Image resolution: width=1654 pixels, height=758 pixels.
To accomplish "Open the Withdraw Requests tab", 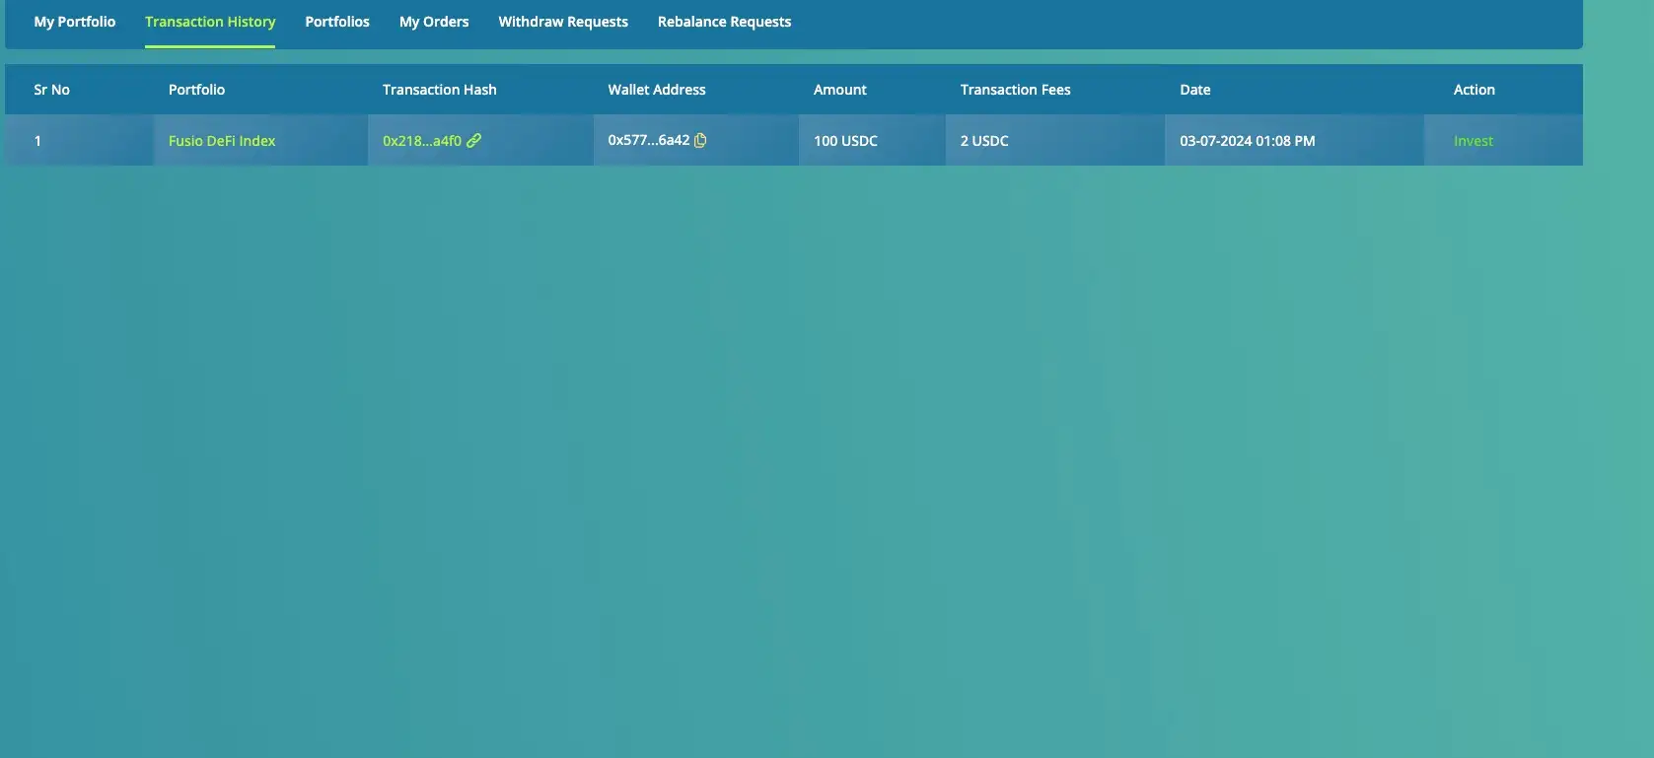I will click(x=563, y=22).
